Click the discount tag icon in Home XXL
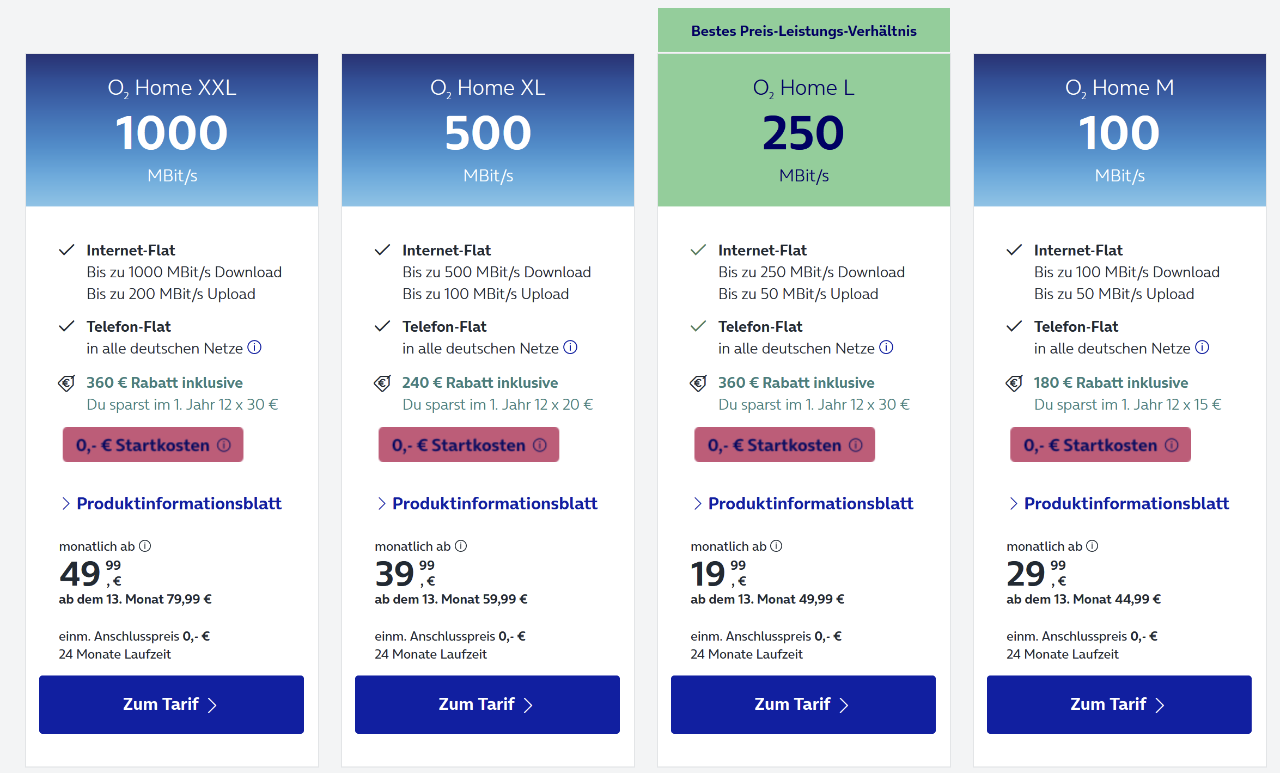The image size is (1280, 773). tap(66, 383)
